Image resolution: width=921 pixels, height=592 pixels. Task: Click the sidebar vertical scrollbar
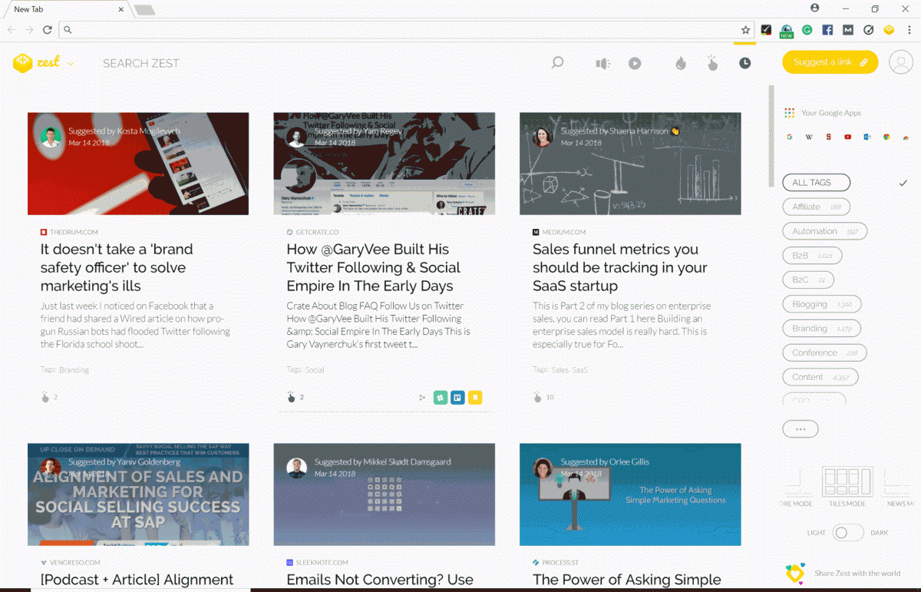(771, 136)
